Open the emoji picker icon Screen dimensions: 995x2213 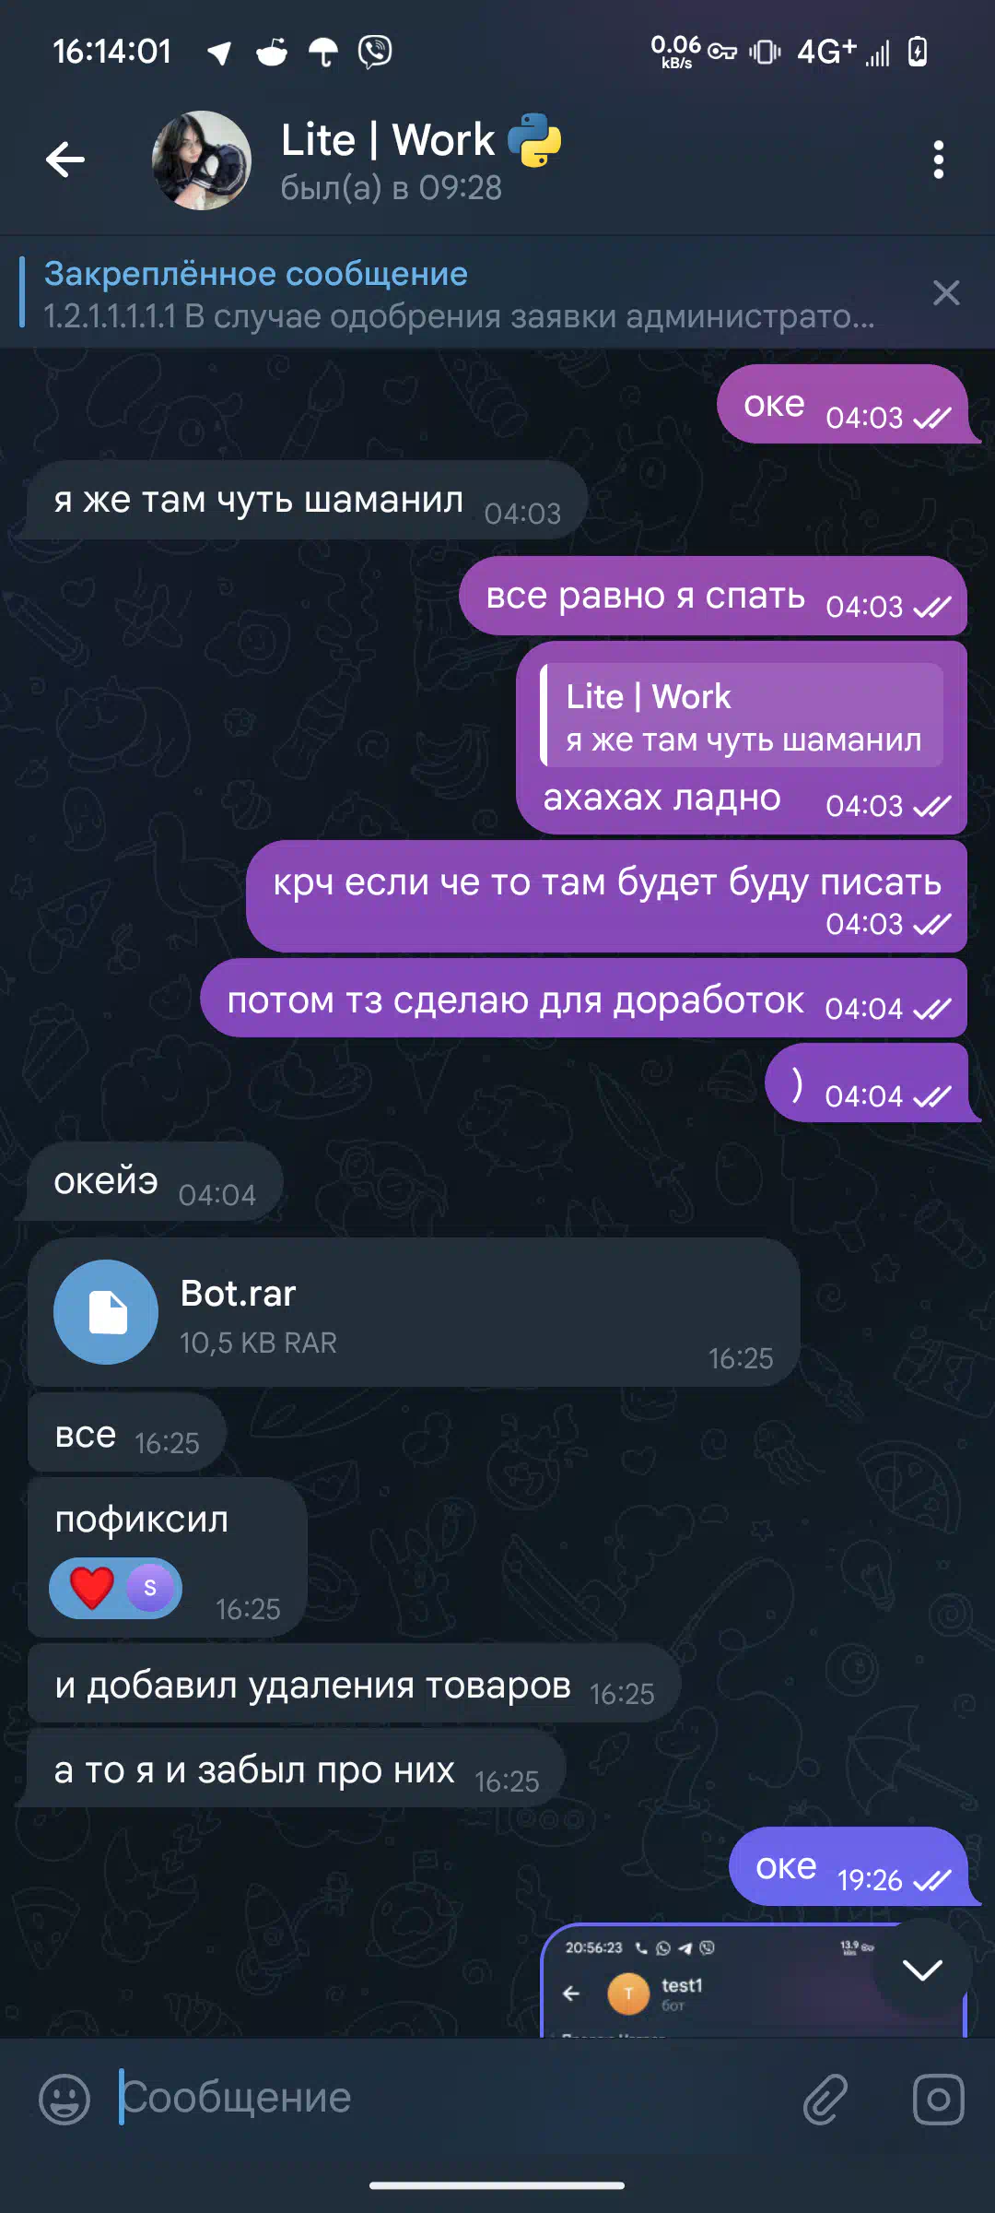[x=64, y=2100]
